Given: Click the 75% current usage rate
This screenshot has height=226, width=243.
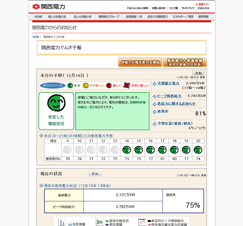Looking at the screenshot, I should pos(193,205).
